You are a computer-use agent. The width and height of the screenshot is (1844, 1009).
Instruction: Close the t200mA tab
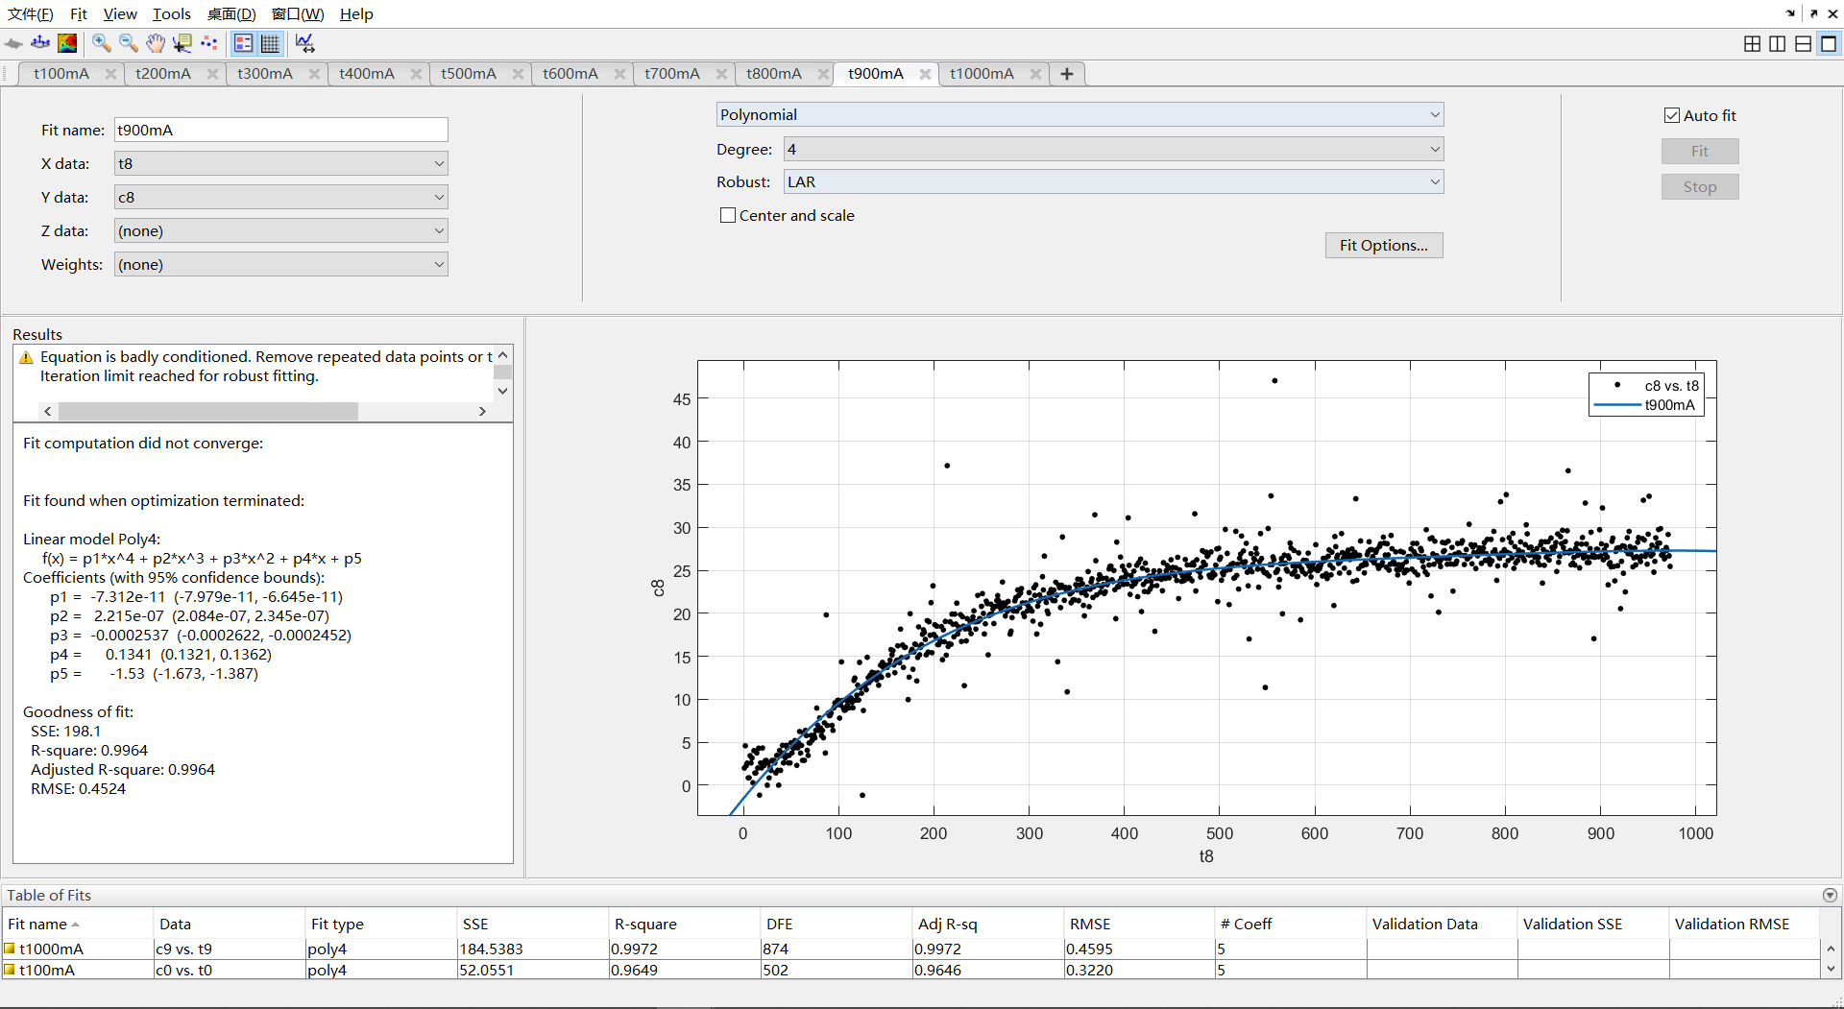[x=212, y=74]
